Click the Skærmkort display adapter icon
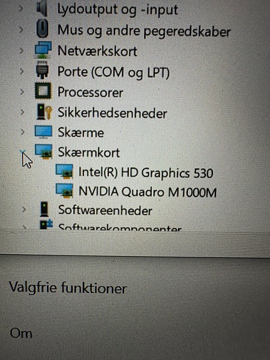270x360 pixels. coord(43,152)
